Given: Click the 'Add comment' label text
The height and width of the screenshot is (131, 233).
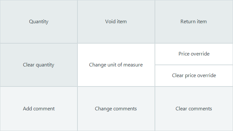Looking at the screenshot, I should 39,108.
